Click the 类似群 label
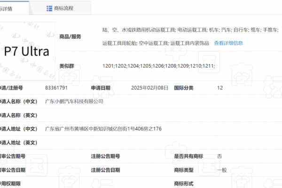The image size is (282, 188). click(67, 66)
